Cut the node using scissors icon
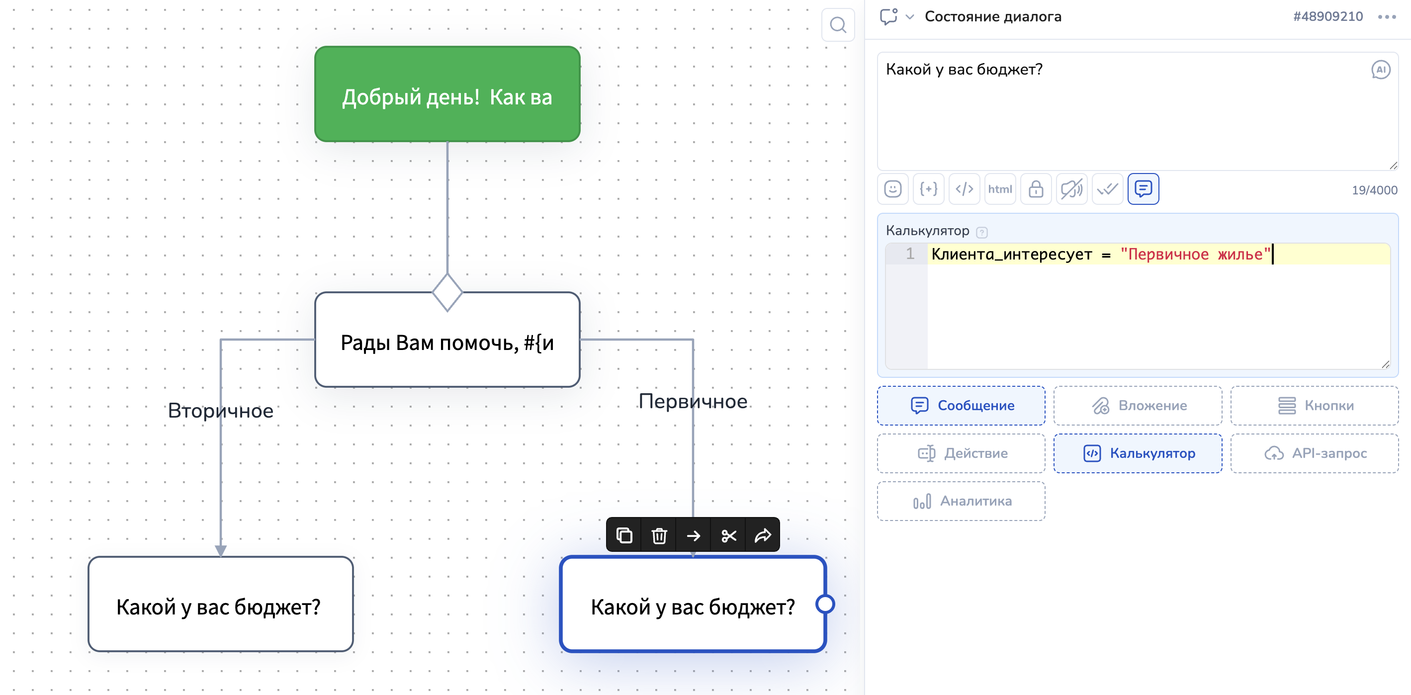The image size is (1411, 695). [x=728, y=535]
